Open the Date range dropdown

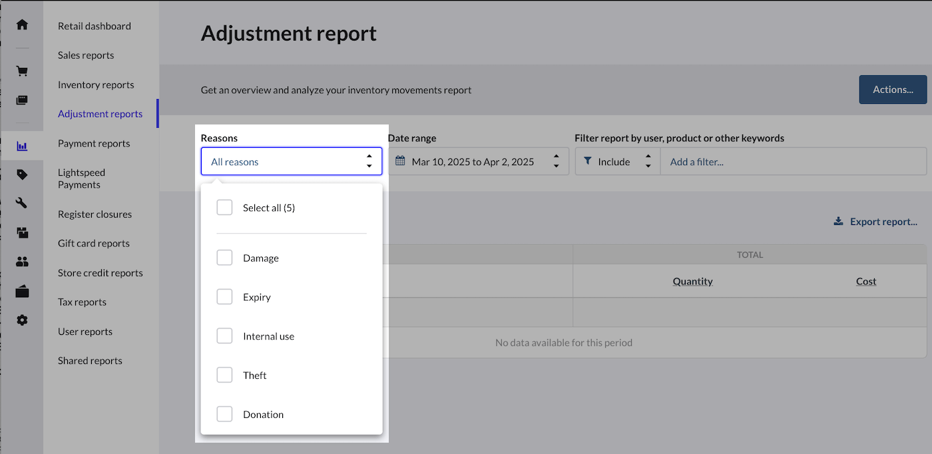[x=478, y=161]
